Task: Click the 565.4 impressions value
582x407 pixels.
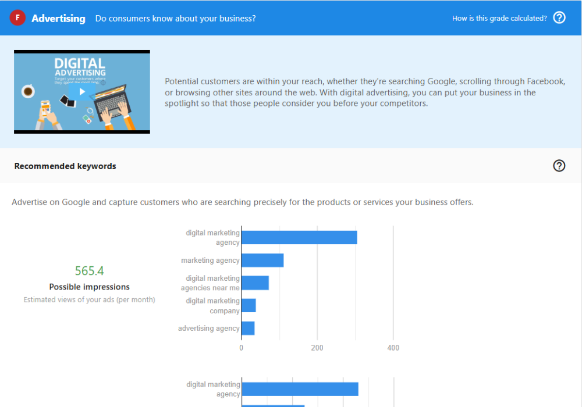Action: [89, 271]
